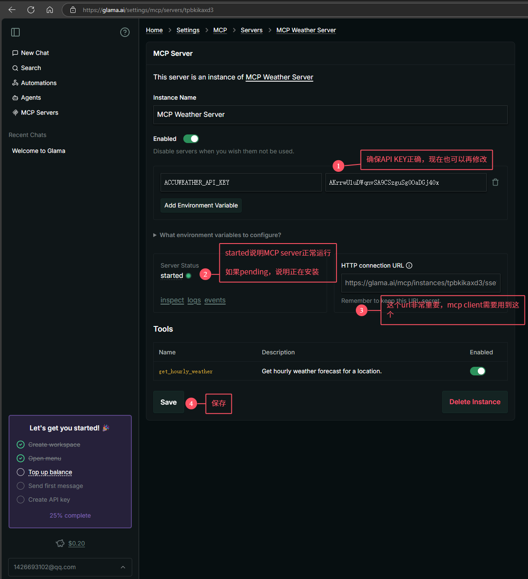528x579 pixels.
Task: Click MCP in the breadcrumb
Action: coord(220,30)
